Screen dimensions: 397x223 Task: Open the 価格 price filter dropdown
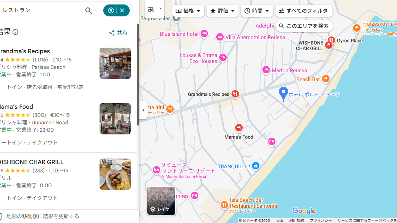(x=188, y=11)
